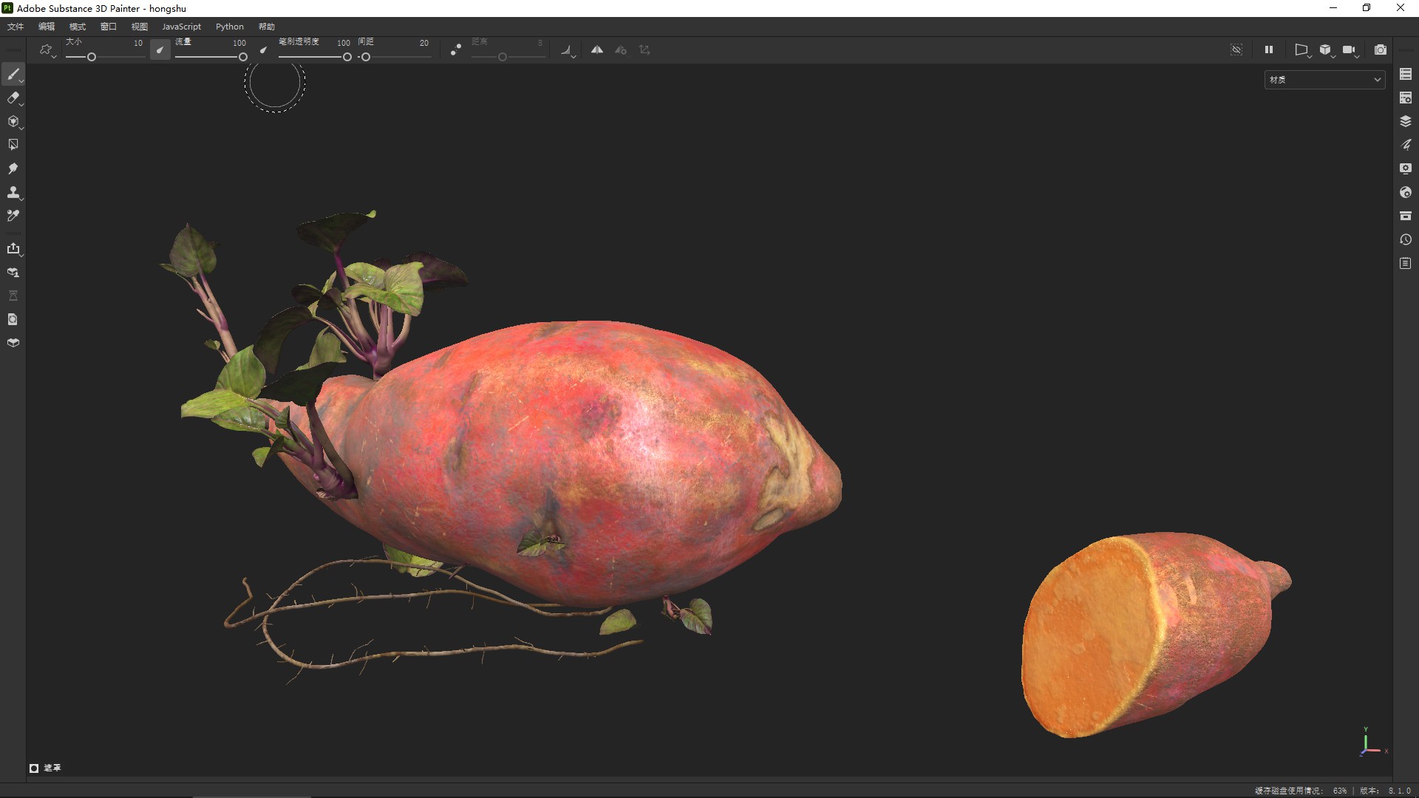Viewport: 1419px width, 798px height.
Task: Select the Eraser tool
Action: (13, 98)
